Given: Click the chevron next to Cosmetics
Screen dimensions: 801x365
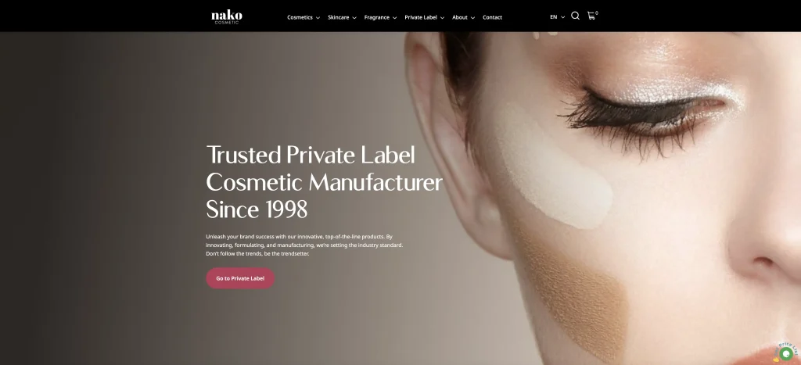Looking at the screenshot, I should tap(318, 17).
